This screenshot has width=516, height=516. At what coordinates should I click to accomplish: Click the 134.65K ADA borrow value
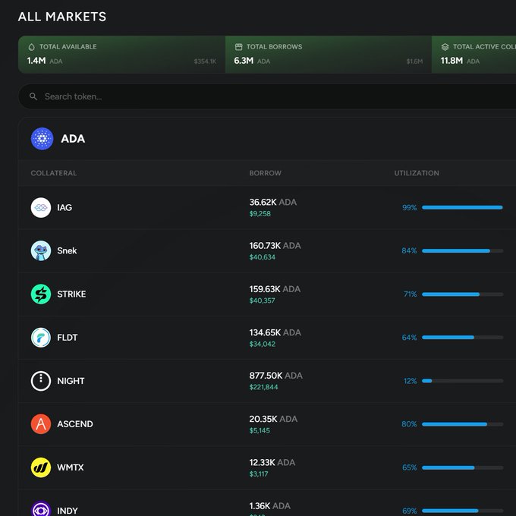tap(275, 332)
